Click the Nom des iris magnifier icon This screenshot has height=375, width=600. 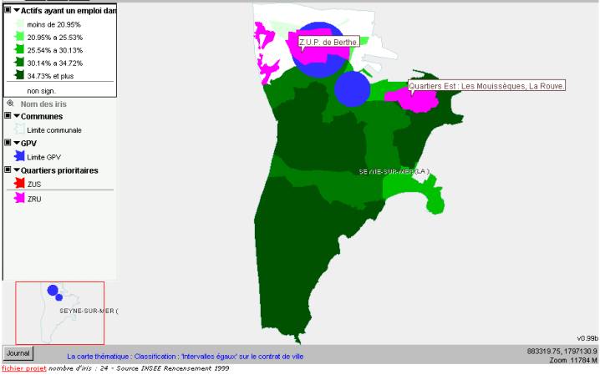[x=10, y=104]
